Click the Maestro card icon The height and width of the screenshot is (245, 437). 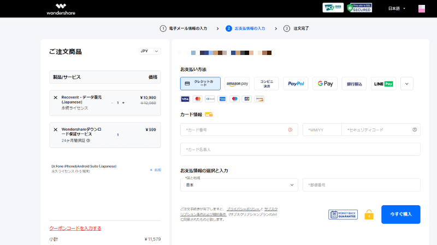[235, 99]
